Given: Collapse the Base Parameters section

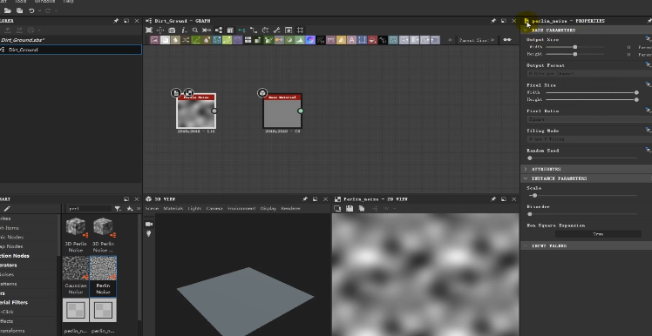Looking at the screenshot, I should 526,30.
